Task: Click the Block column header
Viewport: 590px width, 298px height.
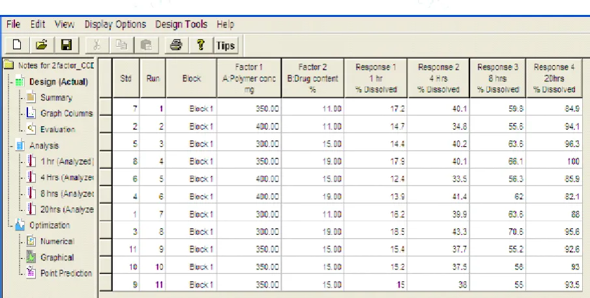Action: (x=192, y=78)
